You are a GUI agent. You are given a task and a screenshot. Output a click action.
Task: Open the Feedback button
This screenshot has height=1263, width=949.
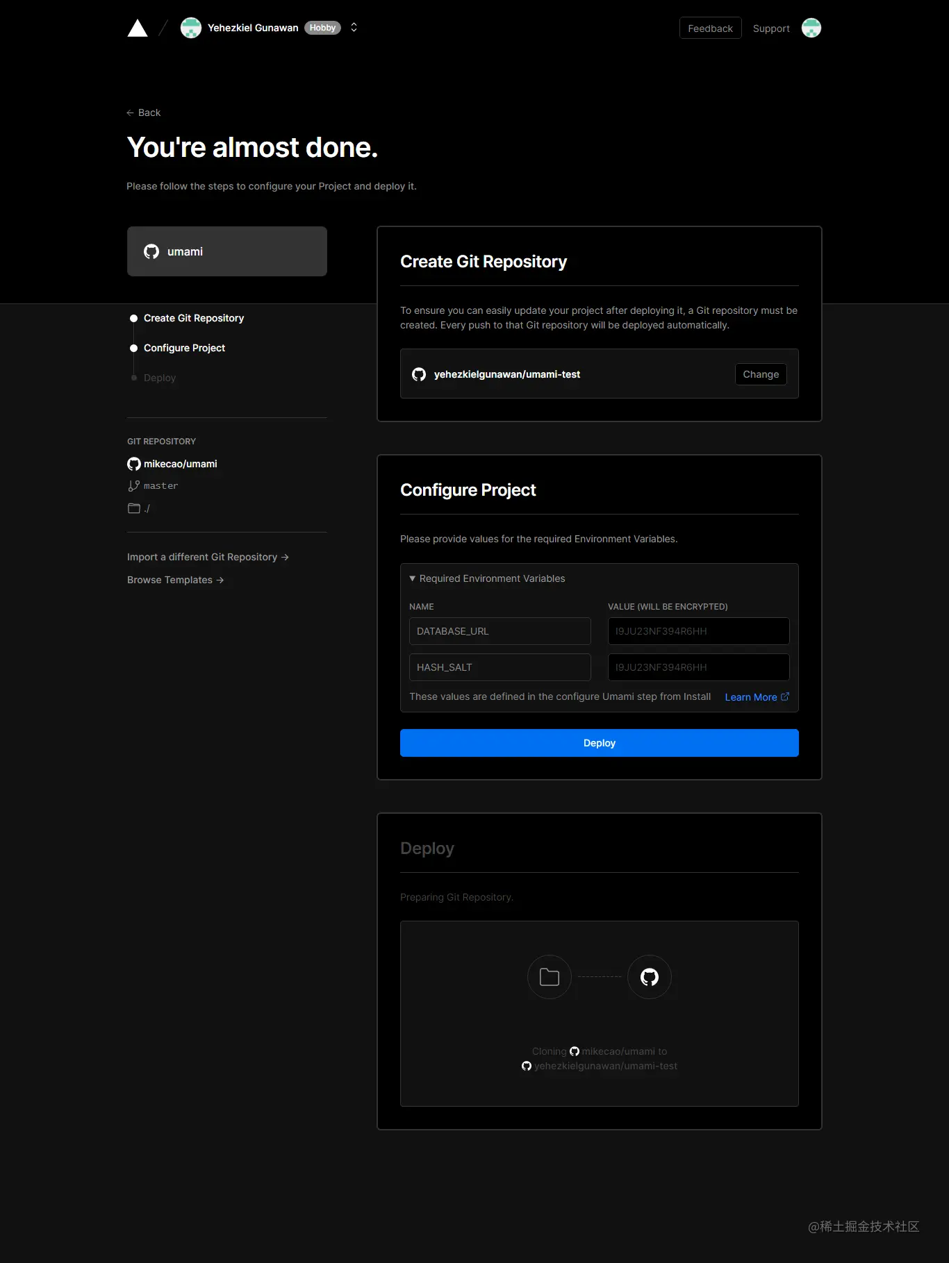pos(710,28)
